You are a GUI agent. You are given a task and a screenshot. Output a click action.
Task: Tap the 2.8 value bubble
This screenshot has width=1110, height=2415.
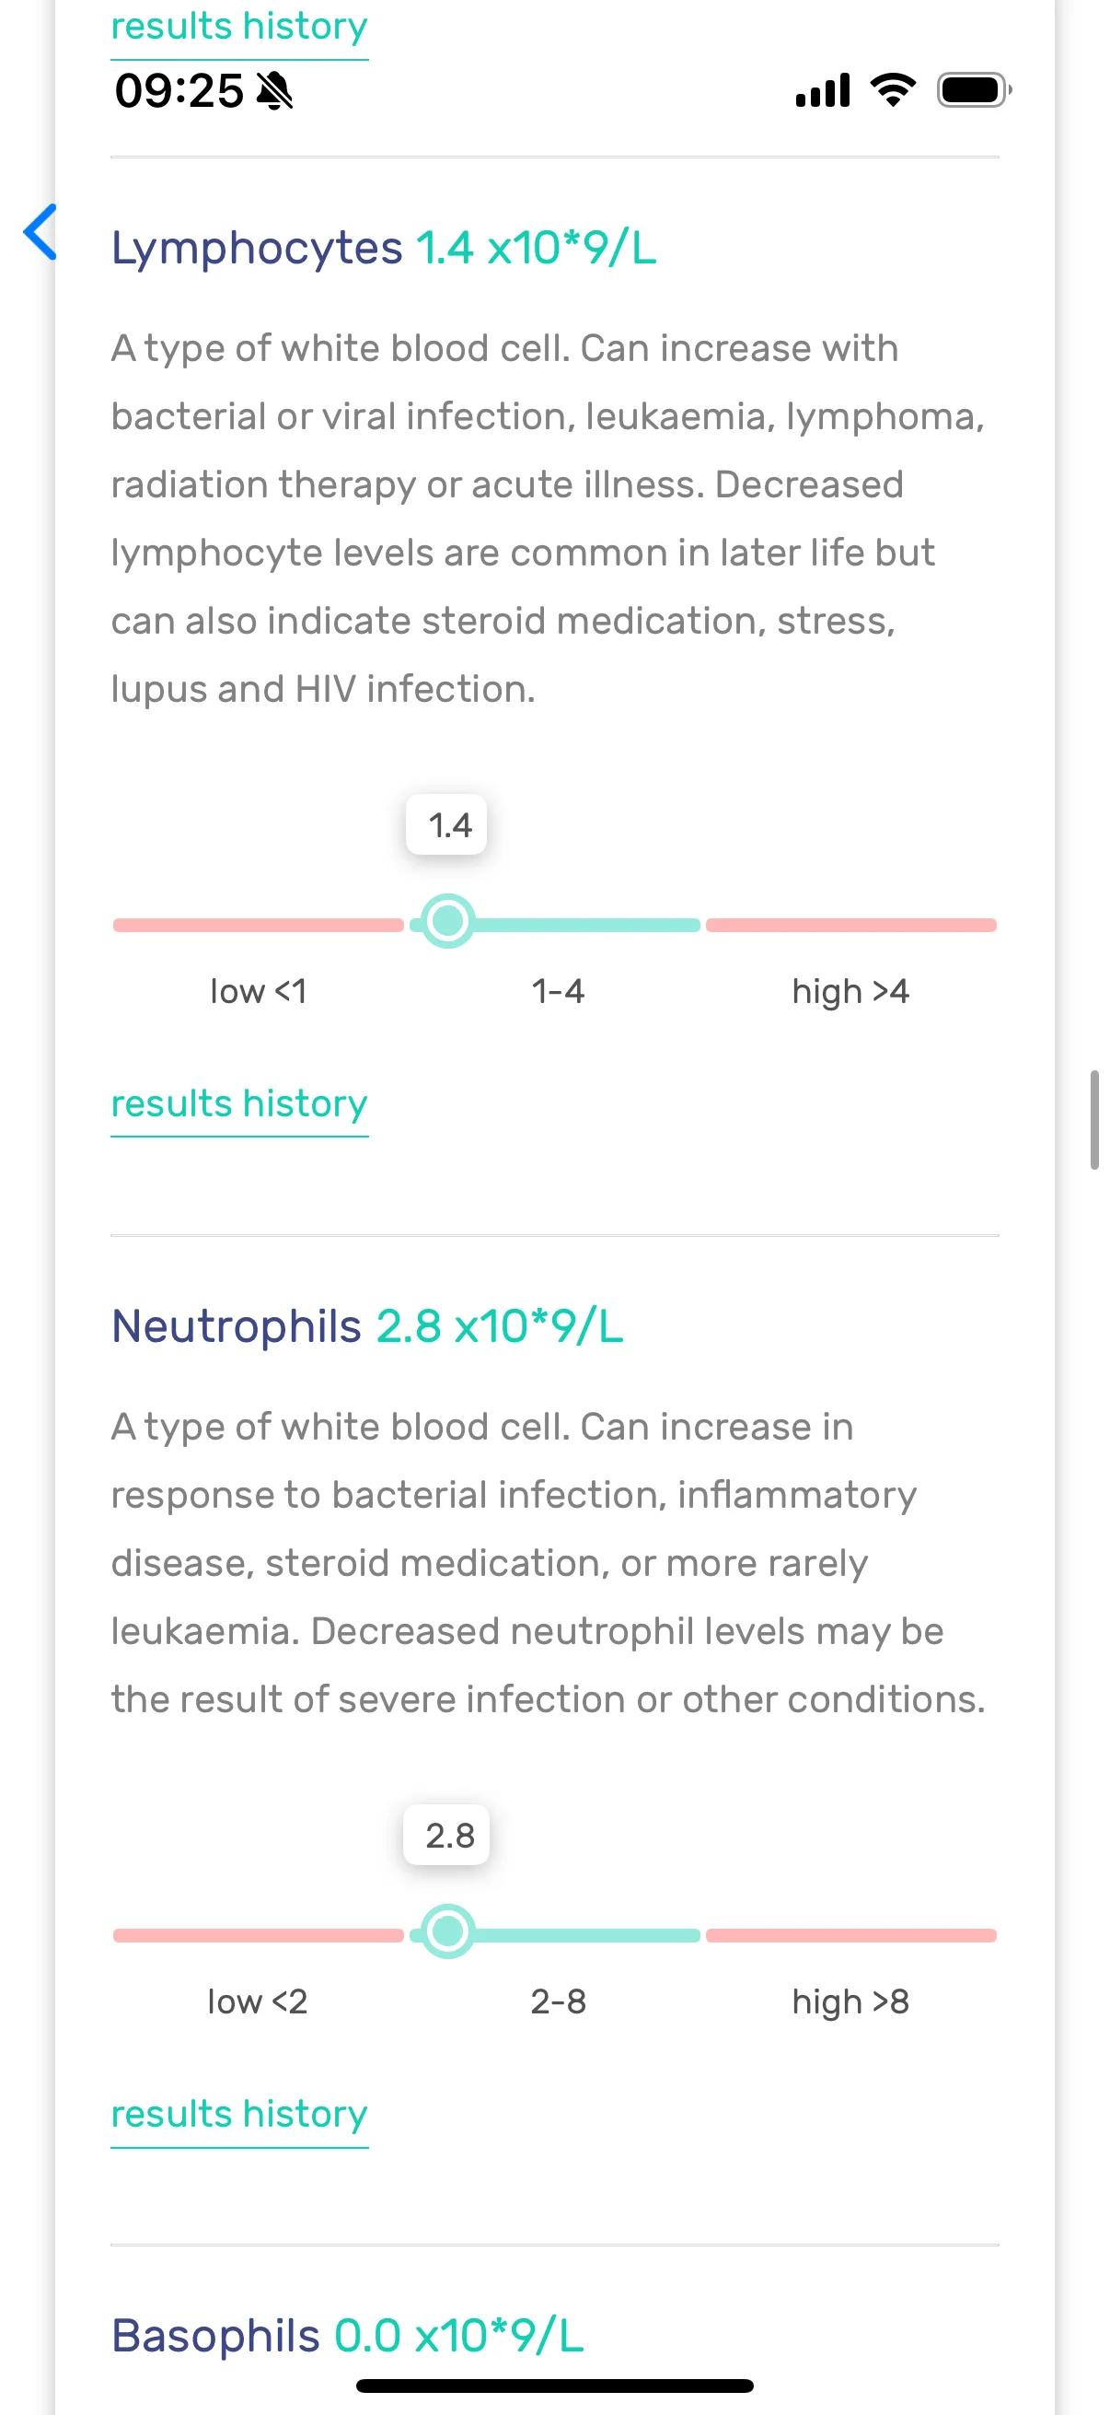(x=446, y=1835)
